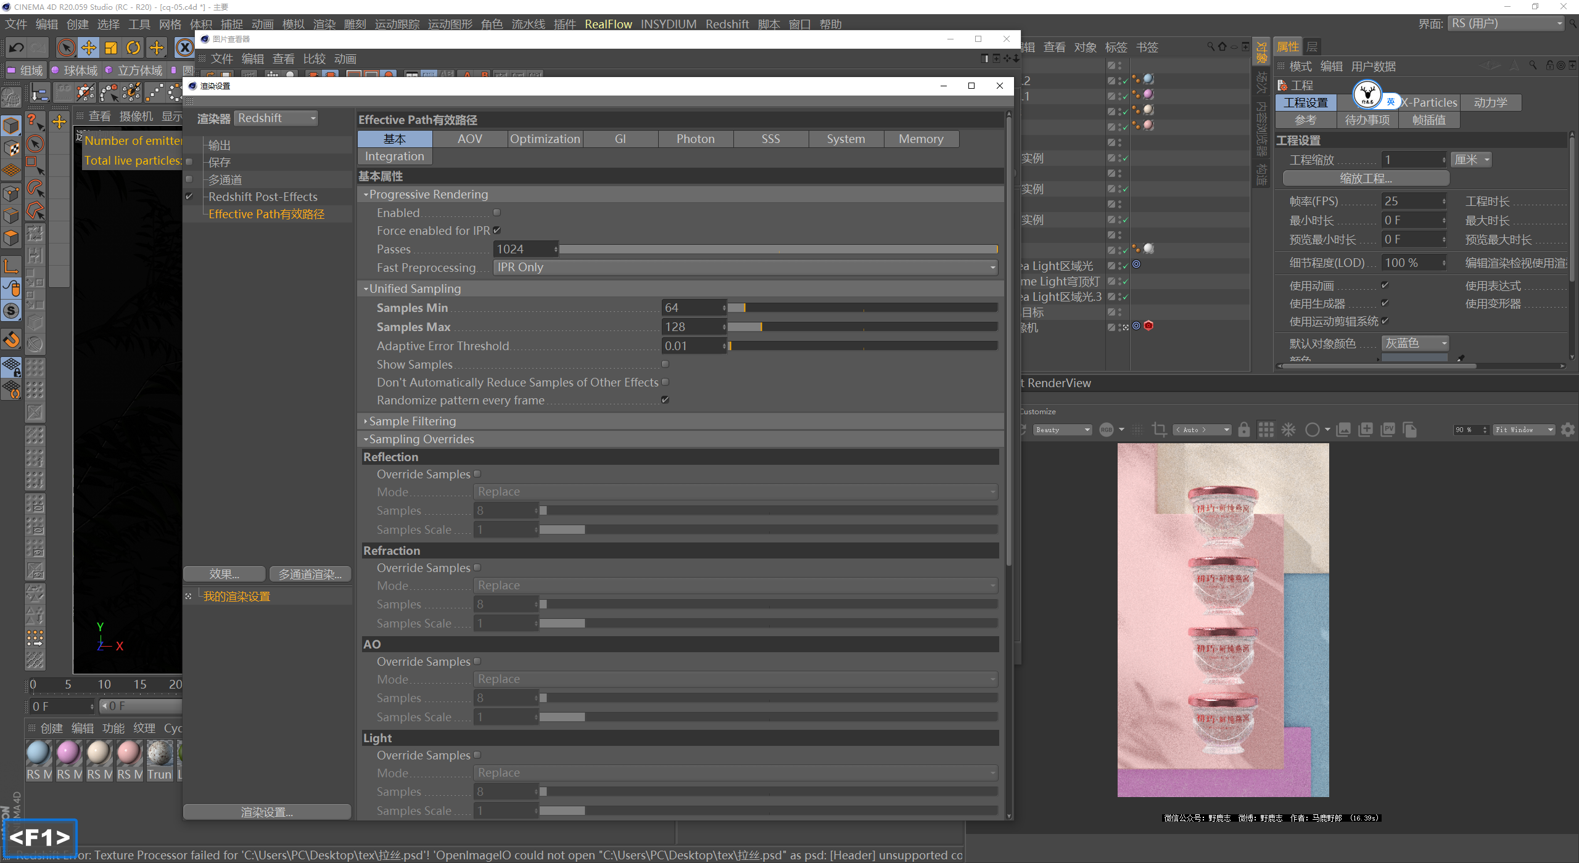
Task: Toggle Force enabled for IPR checkbox
Action: coord(497,231)
